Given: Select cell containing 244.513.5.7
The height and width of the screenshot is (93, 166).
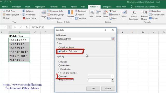Looking at the screenshot, I should (19, 60).
